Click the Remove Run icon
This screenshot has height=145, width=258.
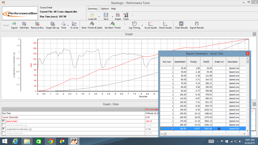tap(37, 24)
